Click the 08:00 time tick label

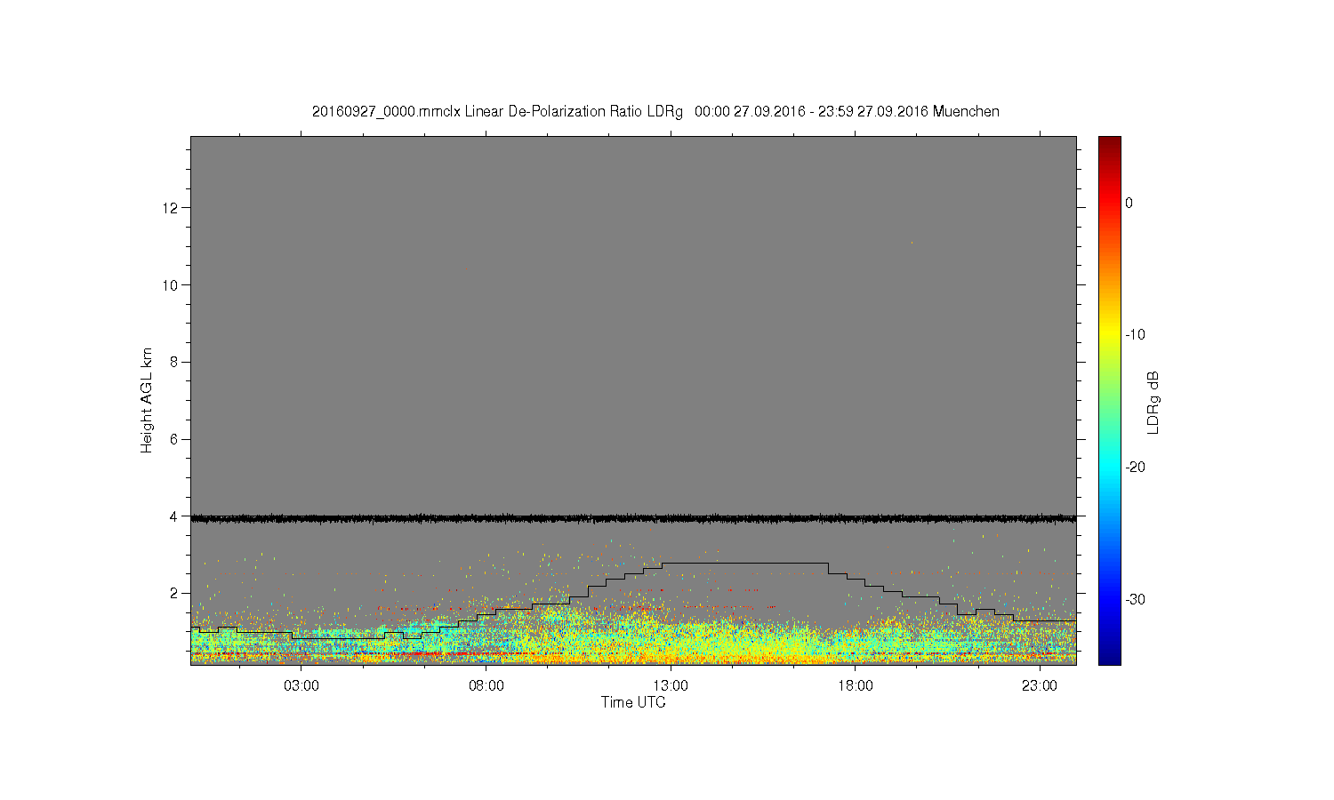[x=486, y=686]
